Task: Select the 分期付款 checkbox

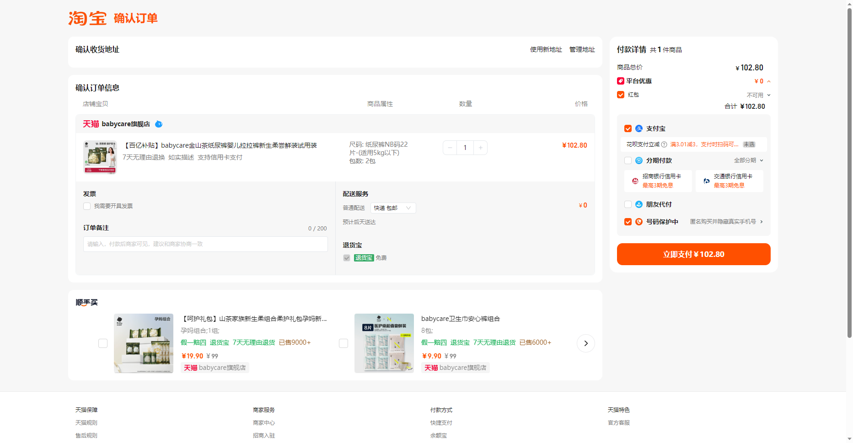Action: coord(628,160)
